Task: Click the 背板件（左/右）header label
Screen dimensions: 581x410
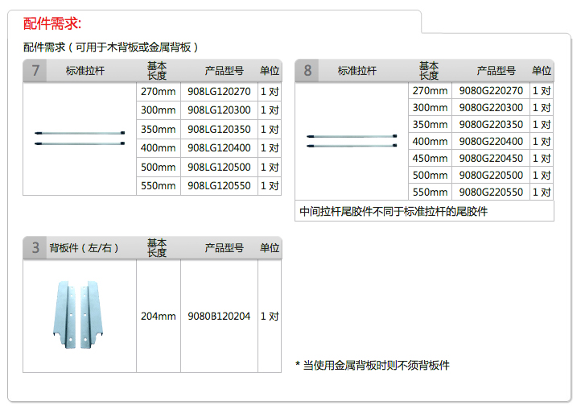Action: coord(84,248)
